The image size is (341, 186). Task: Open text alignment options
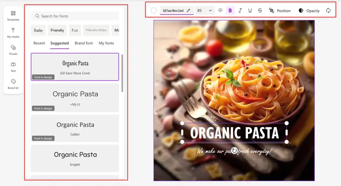220,11
